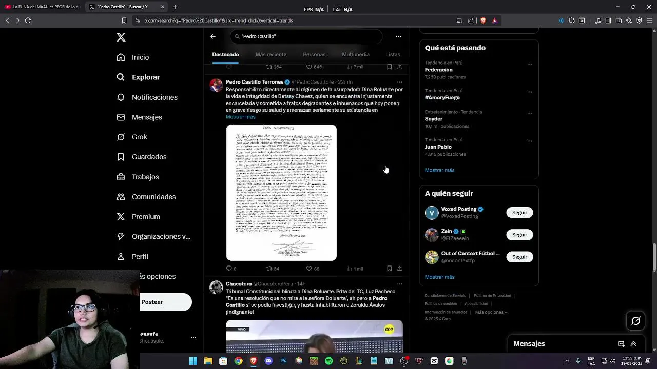Show more accounts under A quién seguir
Viewport: 657px width, 369px height.
tap(439, 277)
